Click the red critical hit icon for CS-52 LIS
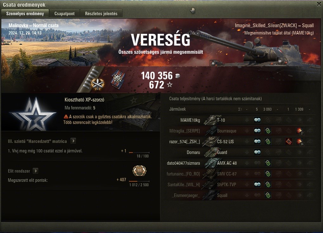Screen dimensions: 323x233 pyautogui.click(x=288, y=142)
